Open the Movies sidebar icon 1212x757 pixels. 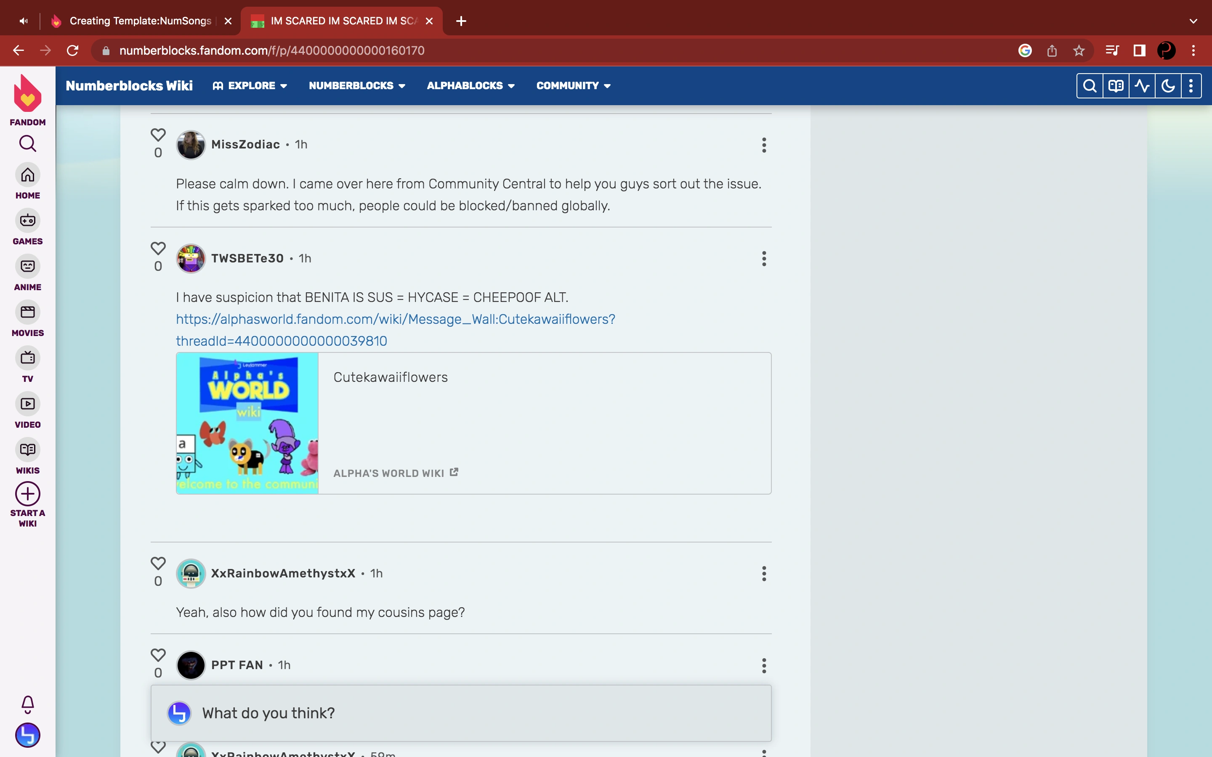[27, 312]
